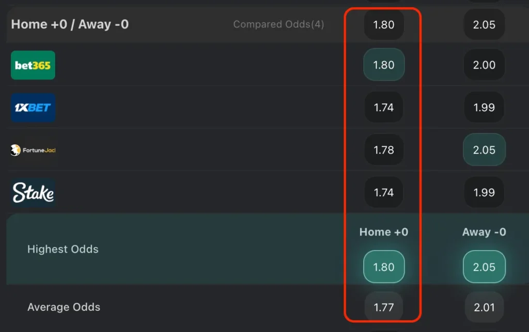Select the 1XBET bookmaker icon

point(33,108)
